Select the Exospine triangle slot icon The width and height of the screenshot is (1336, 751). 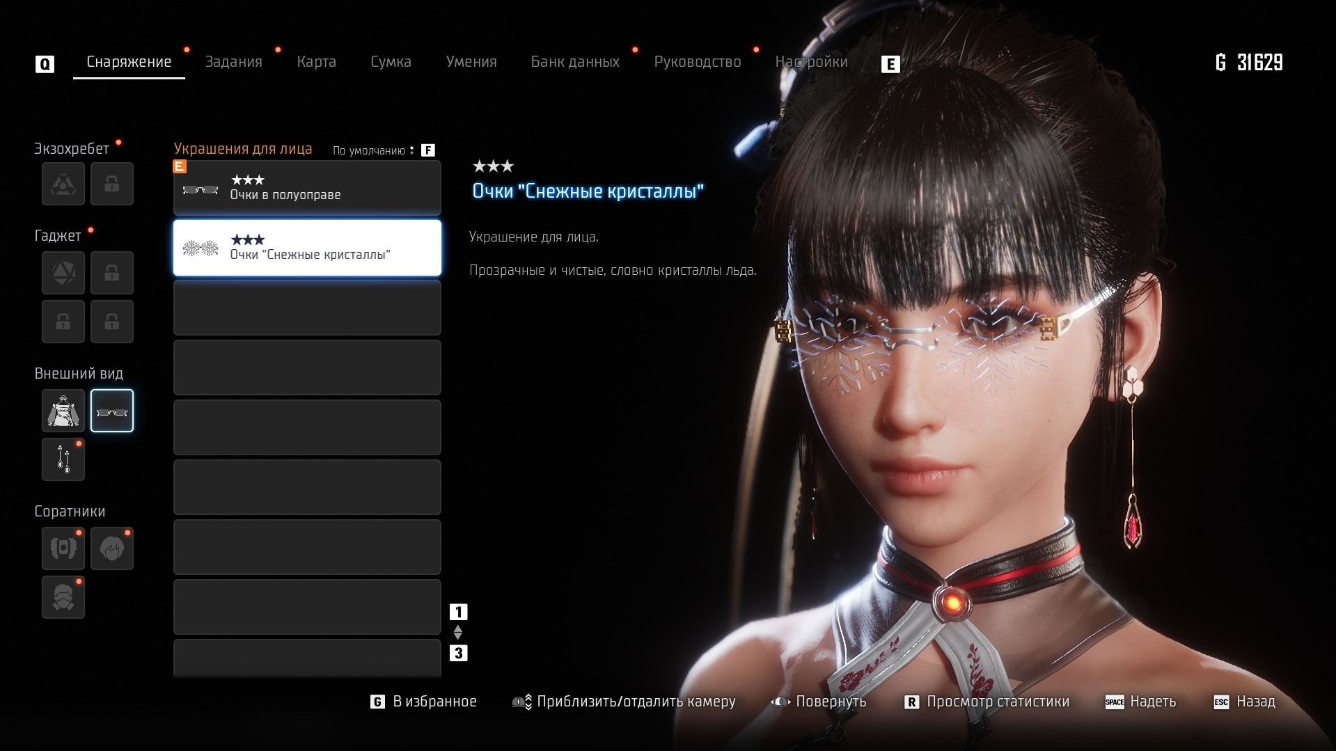point(63,184)
